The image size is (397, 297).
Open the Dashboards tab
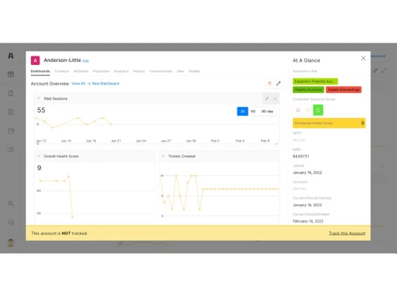40,71
